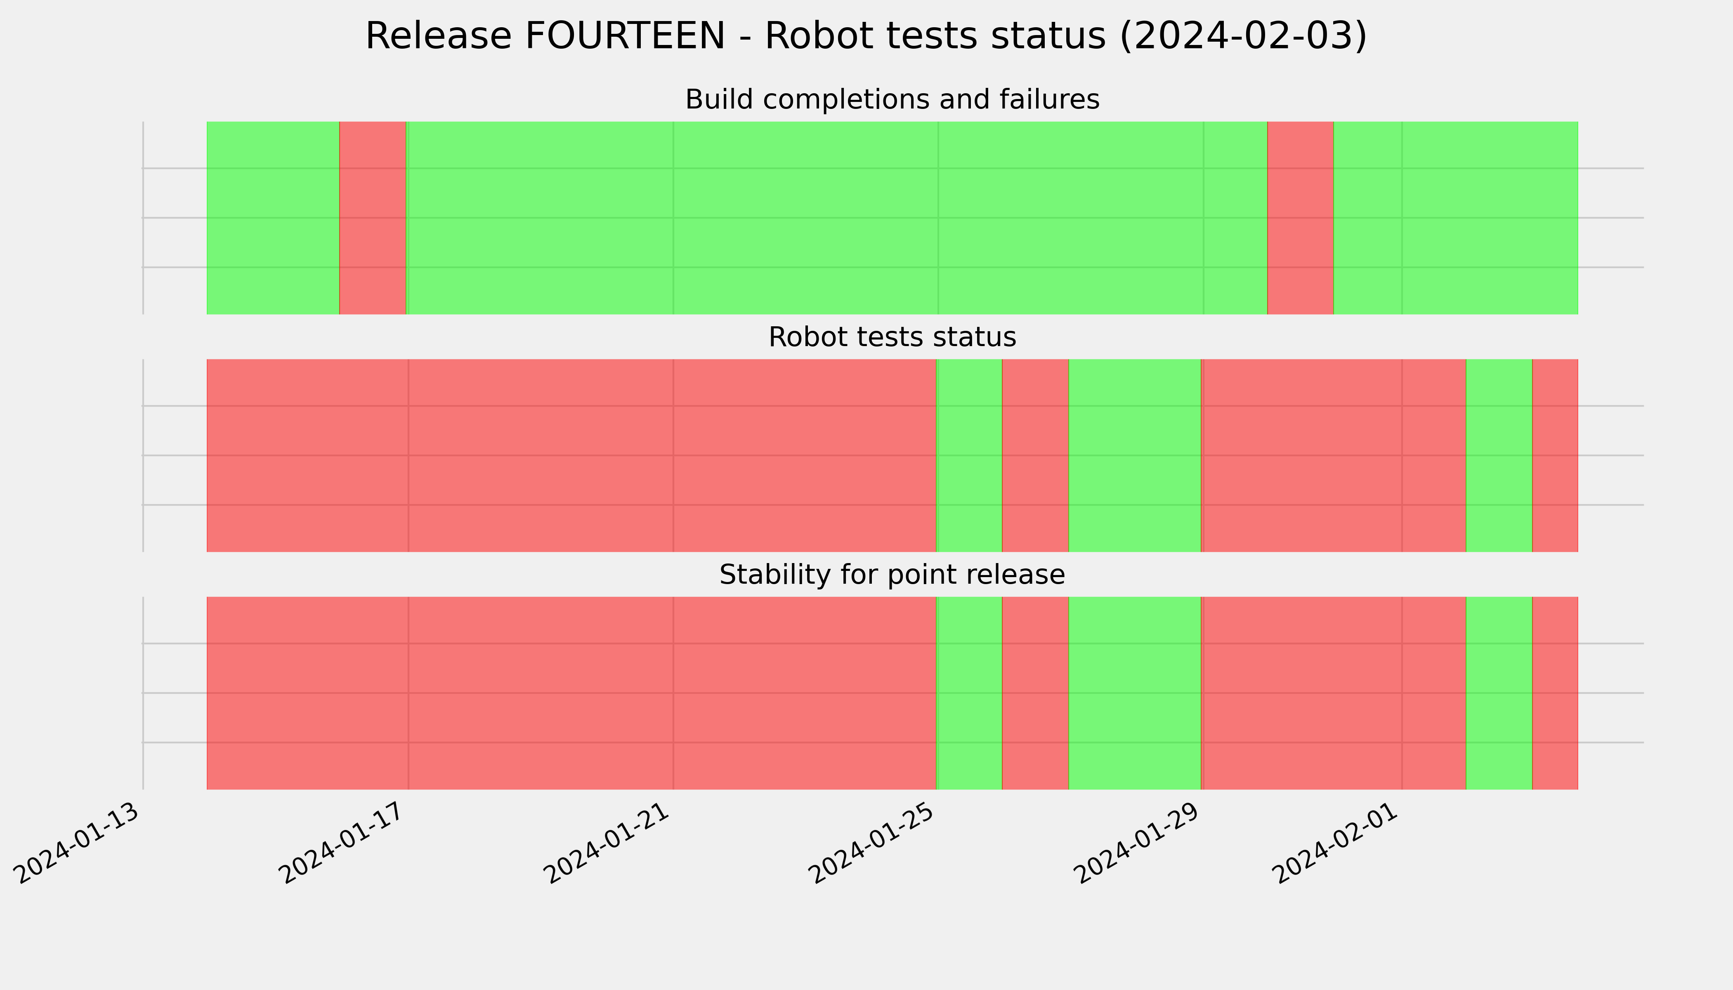This screenshot has width=1733, height=990.
Task: Click the first red failure band in Build chart
Action: coord(373,217)
